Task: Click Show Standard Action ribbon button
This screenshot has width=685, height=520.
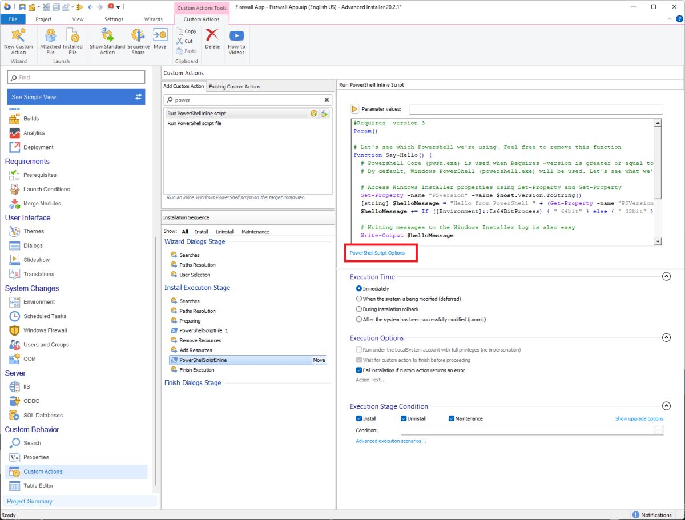Action: [107, 42]
